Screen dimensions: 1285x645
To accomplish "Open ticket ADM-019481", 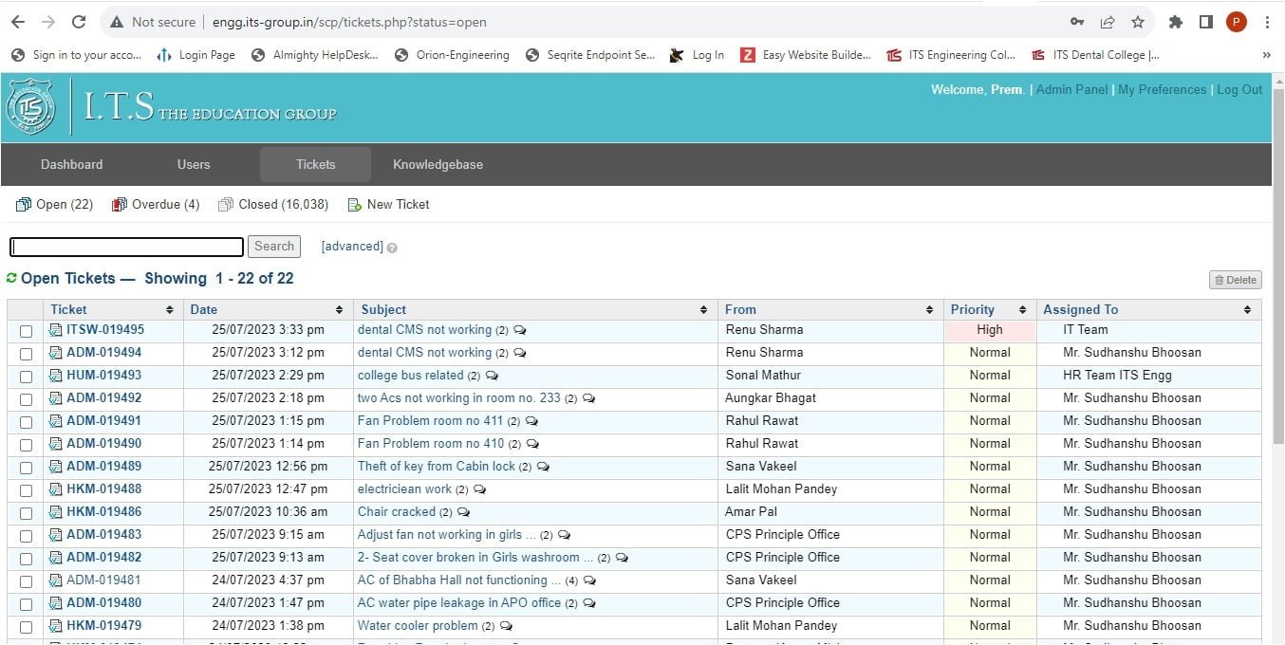I will click(x=103, y=580).
